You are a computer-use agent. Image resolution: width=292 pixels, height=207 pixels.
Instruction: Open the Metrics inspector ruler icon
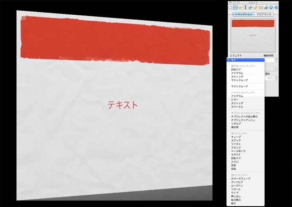tap(255, 7)
